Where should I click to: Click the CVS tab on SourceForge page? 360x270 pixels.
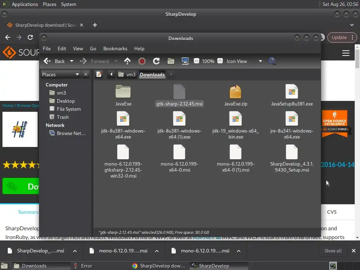point(332,212)
